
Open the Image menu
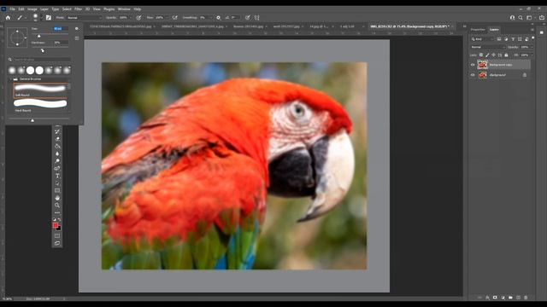pos(32,9)
